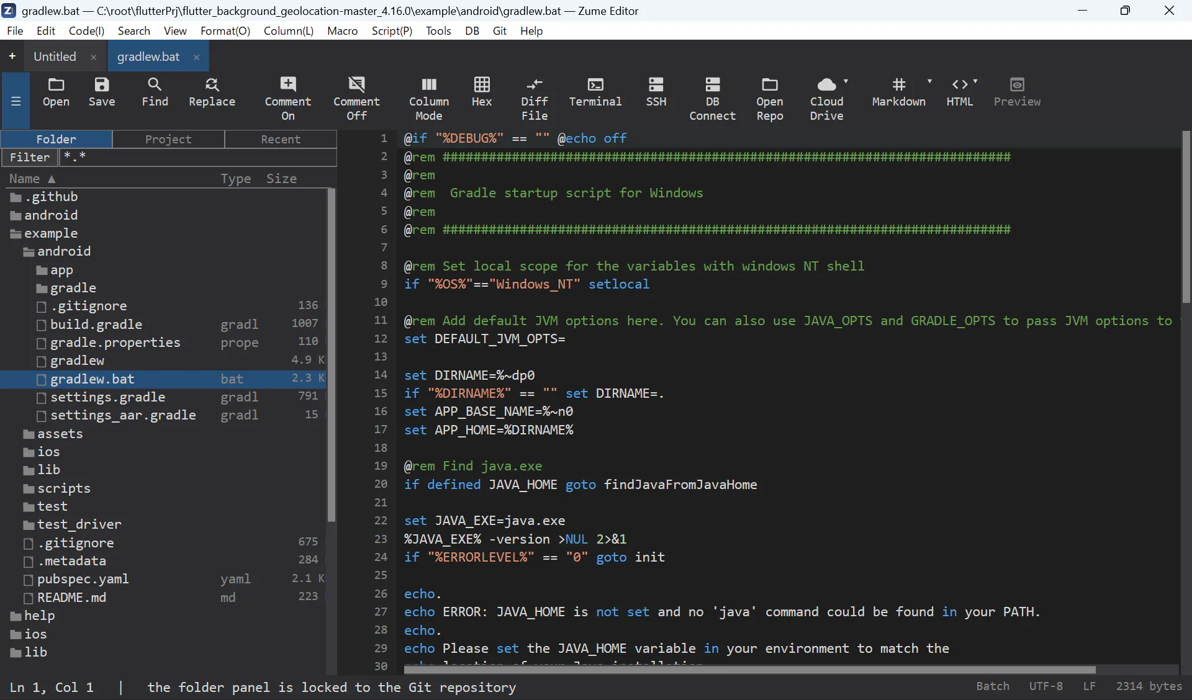Image resolution: width=1192 pixels, height=700 pixels.
Task: Click the Comment On icon
Action: pyautogui.click(x=288, y=99)
